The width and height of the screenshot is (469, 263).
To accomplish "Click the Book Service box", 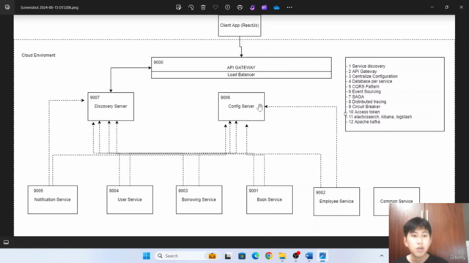I will (x=270, y=199).
